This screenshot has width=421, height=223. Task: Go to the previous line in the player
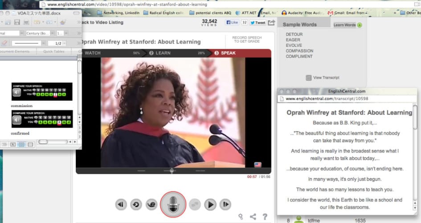(121, 205)
